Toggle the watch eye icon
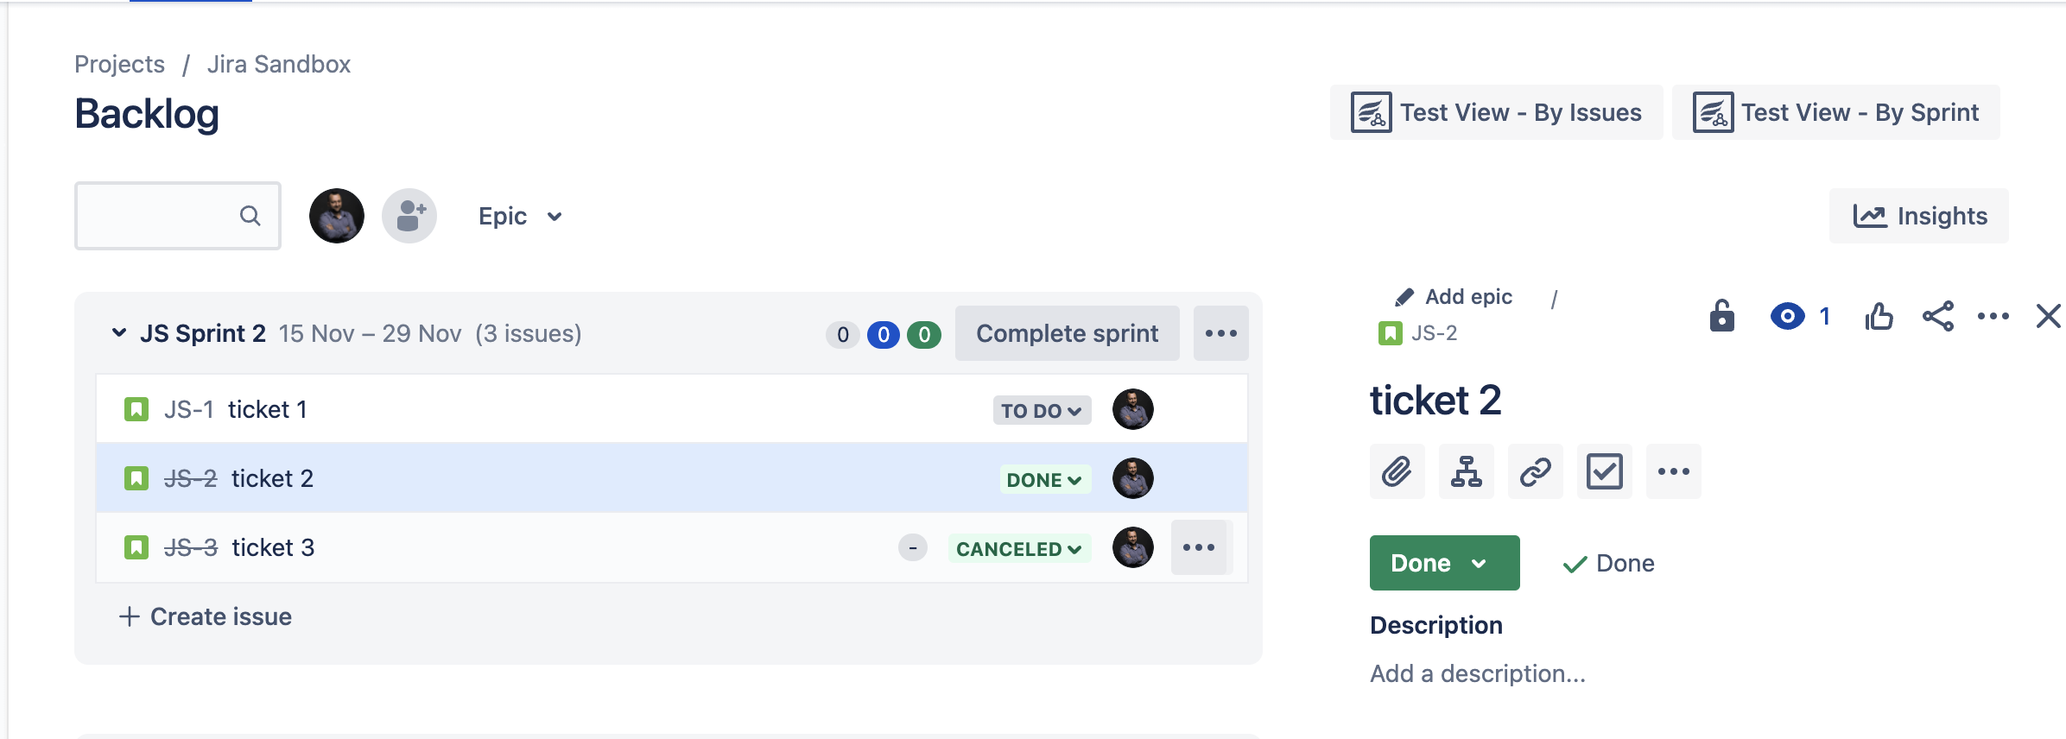The image size is (2066, 739). (x=1788, y=316)
